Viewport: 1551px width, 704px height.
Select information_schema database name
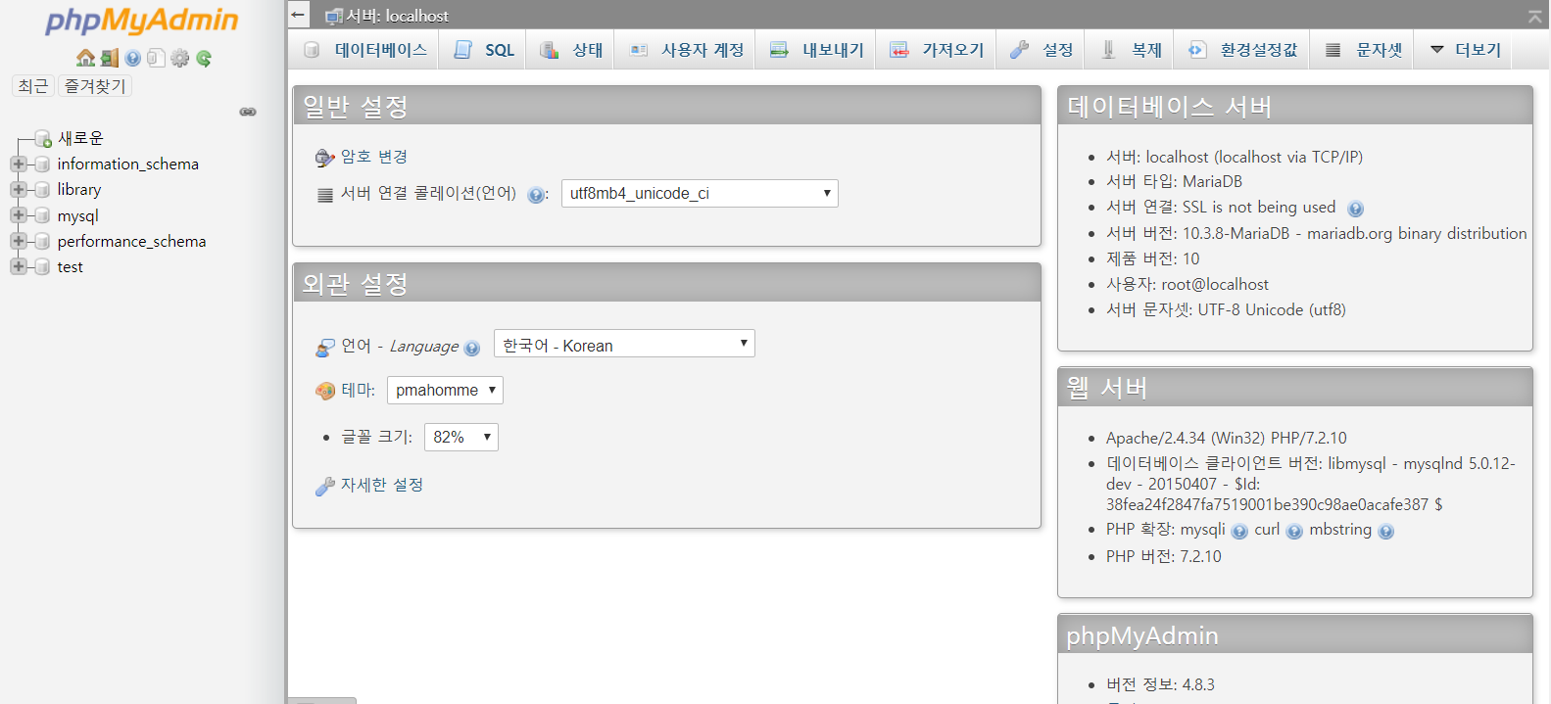tap(128, 164)
